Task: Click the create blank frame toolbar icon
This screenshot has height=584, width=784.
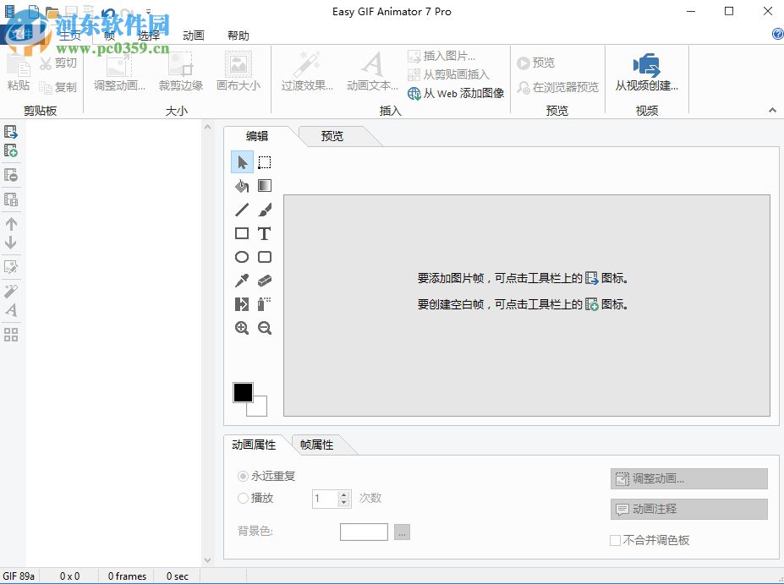Action: tap(11, 150)
